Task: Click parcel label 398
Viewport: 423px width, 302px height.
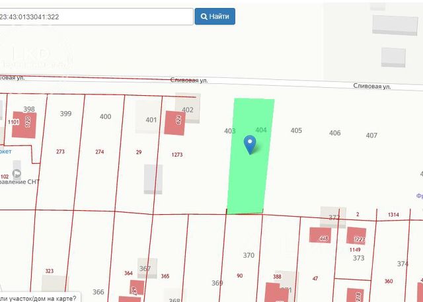Action: [29, 109]
